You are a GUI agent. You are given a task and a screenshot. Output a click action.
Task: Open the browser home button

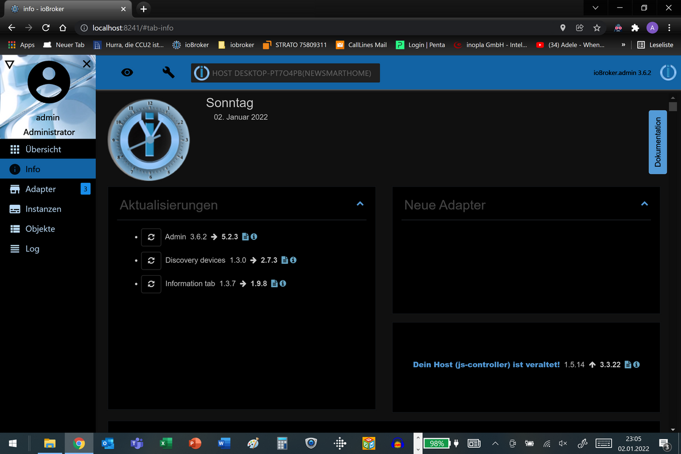[63, 27]
